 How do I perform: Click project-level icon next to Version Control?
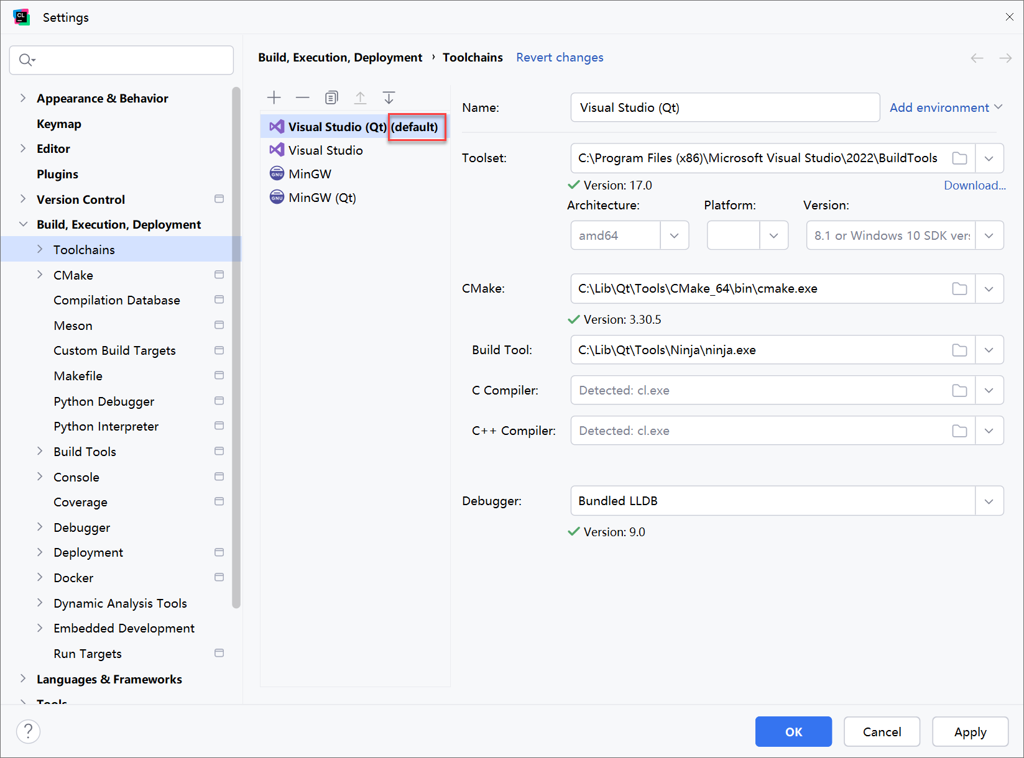tap(219, 199)
